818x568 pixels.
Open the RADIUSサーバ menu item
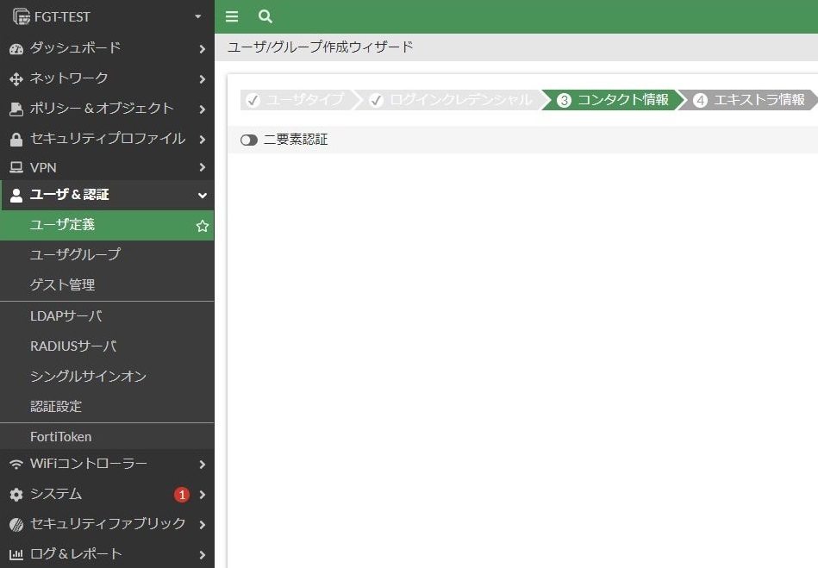coord(107,346)
